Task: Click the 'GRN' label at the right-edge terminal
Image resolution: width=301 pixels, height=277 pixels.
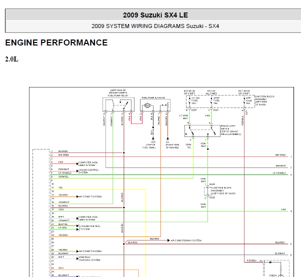Action: (x=283, y=209)
